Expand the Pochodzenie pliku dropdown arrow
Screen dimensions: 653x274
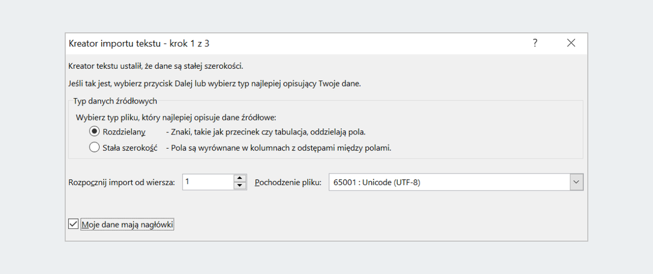[577, 182]
